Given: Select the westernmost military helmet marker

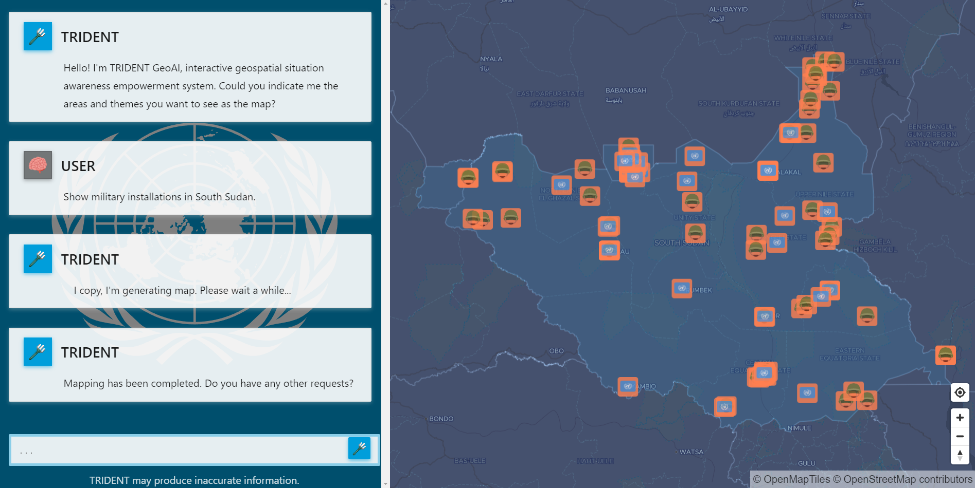Looking at the screenshot, I should tap(468, 178).
